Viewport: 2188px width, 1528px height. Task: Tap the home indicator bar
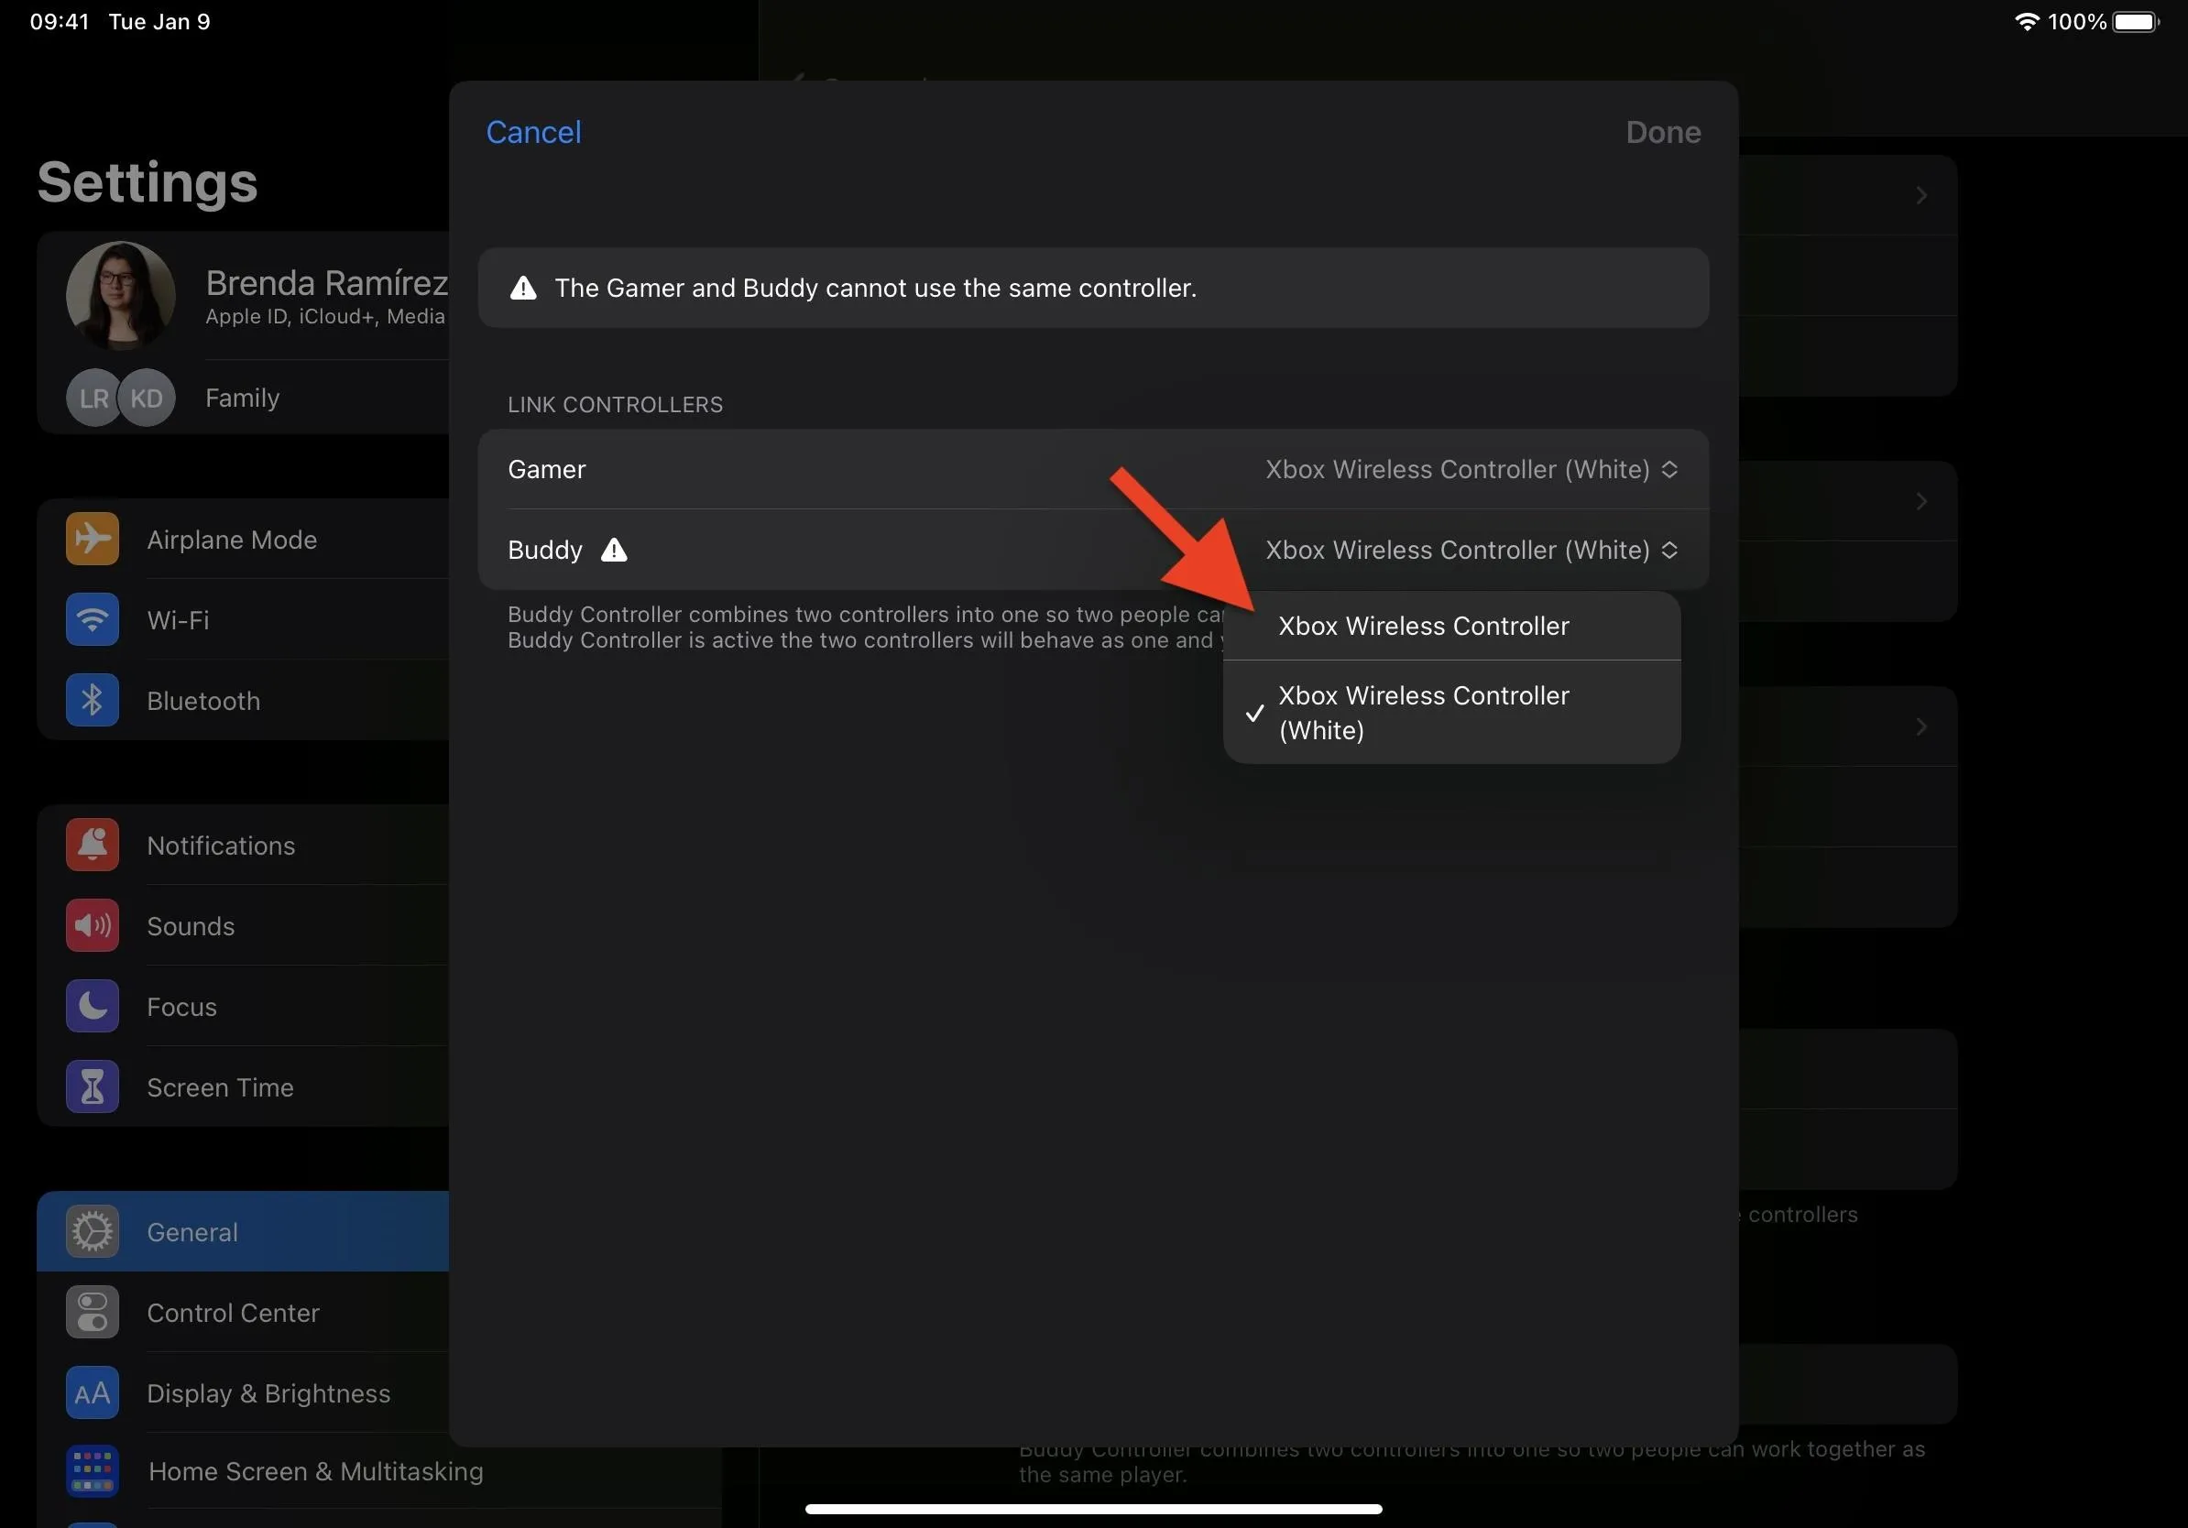point(1093,1509)
